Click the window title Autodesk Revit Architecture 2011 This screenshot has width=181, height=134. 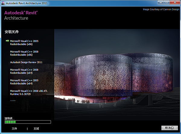[27, 3]
